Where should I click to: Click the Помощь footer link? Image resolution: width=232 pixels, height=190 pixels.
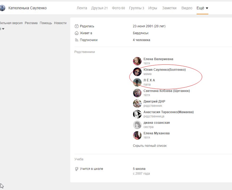[46, 23]
